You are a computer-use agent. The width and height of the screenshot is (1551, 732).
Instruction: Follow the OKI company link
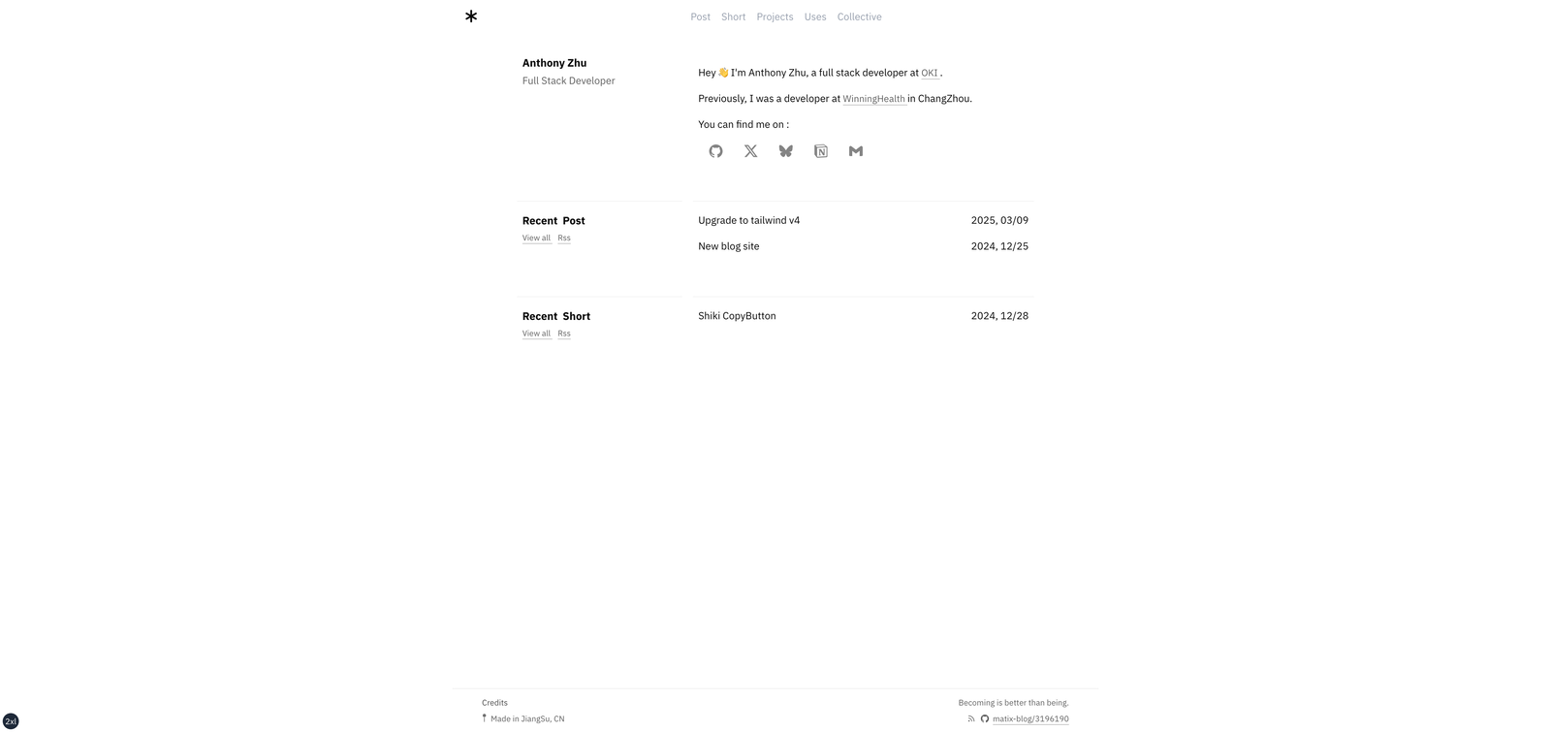930,73
